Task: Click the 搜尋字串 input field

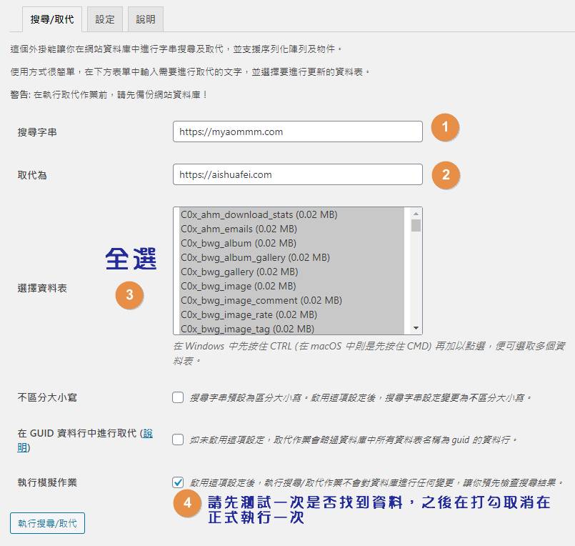Action: click(297, 131)
